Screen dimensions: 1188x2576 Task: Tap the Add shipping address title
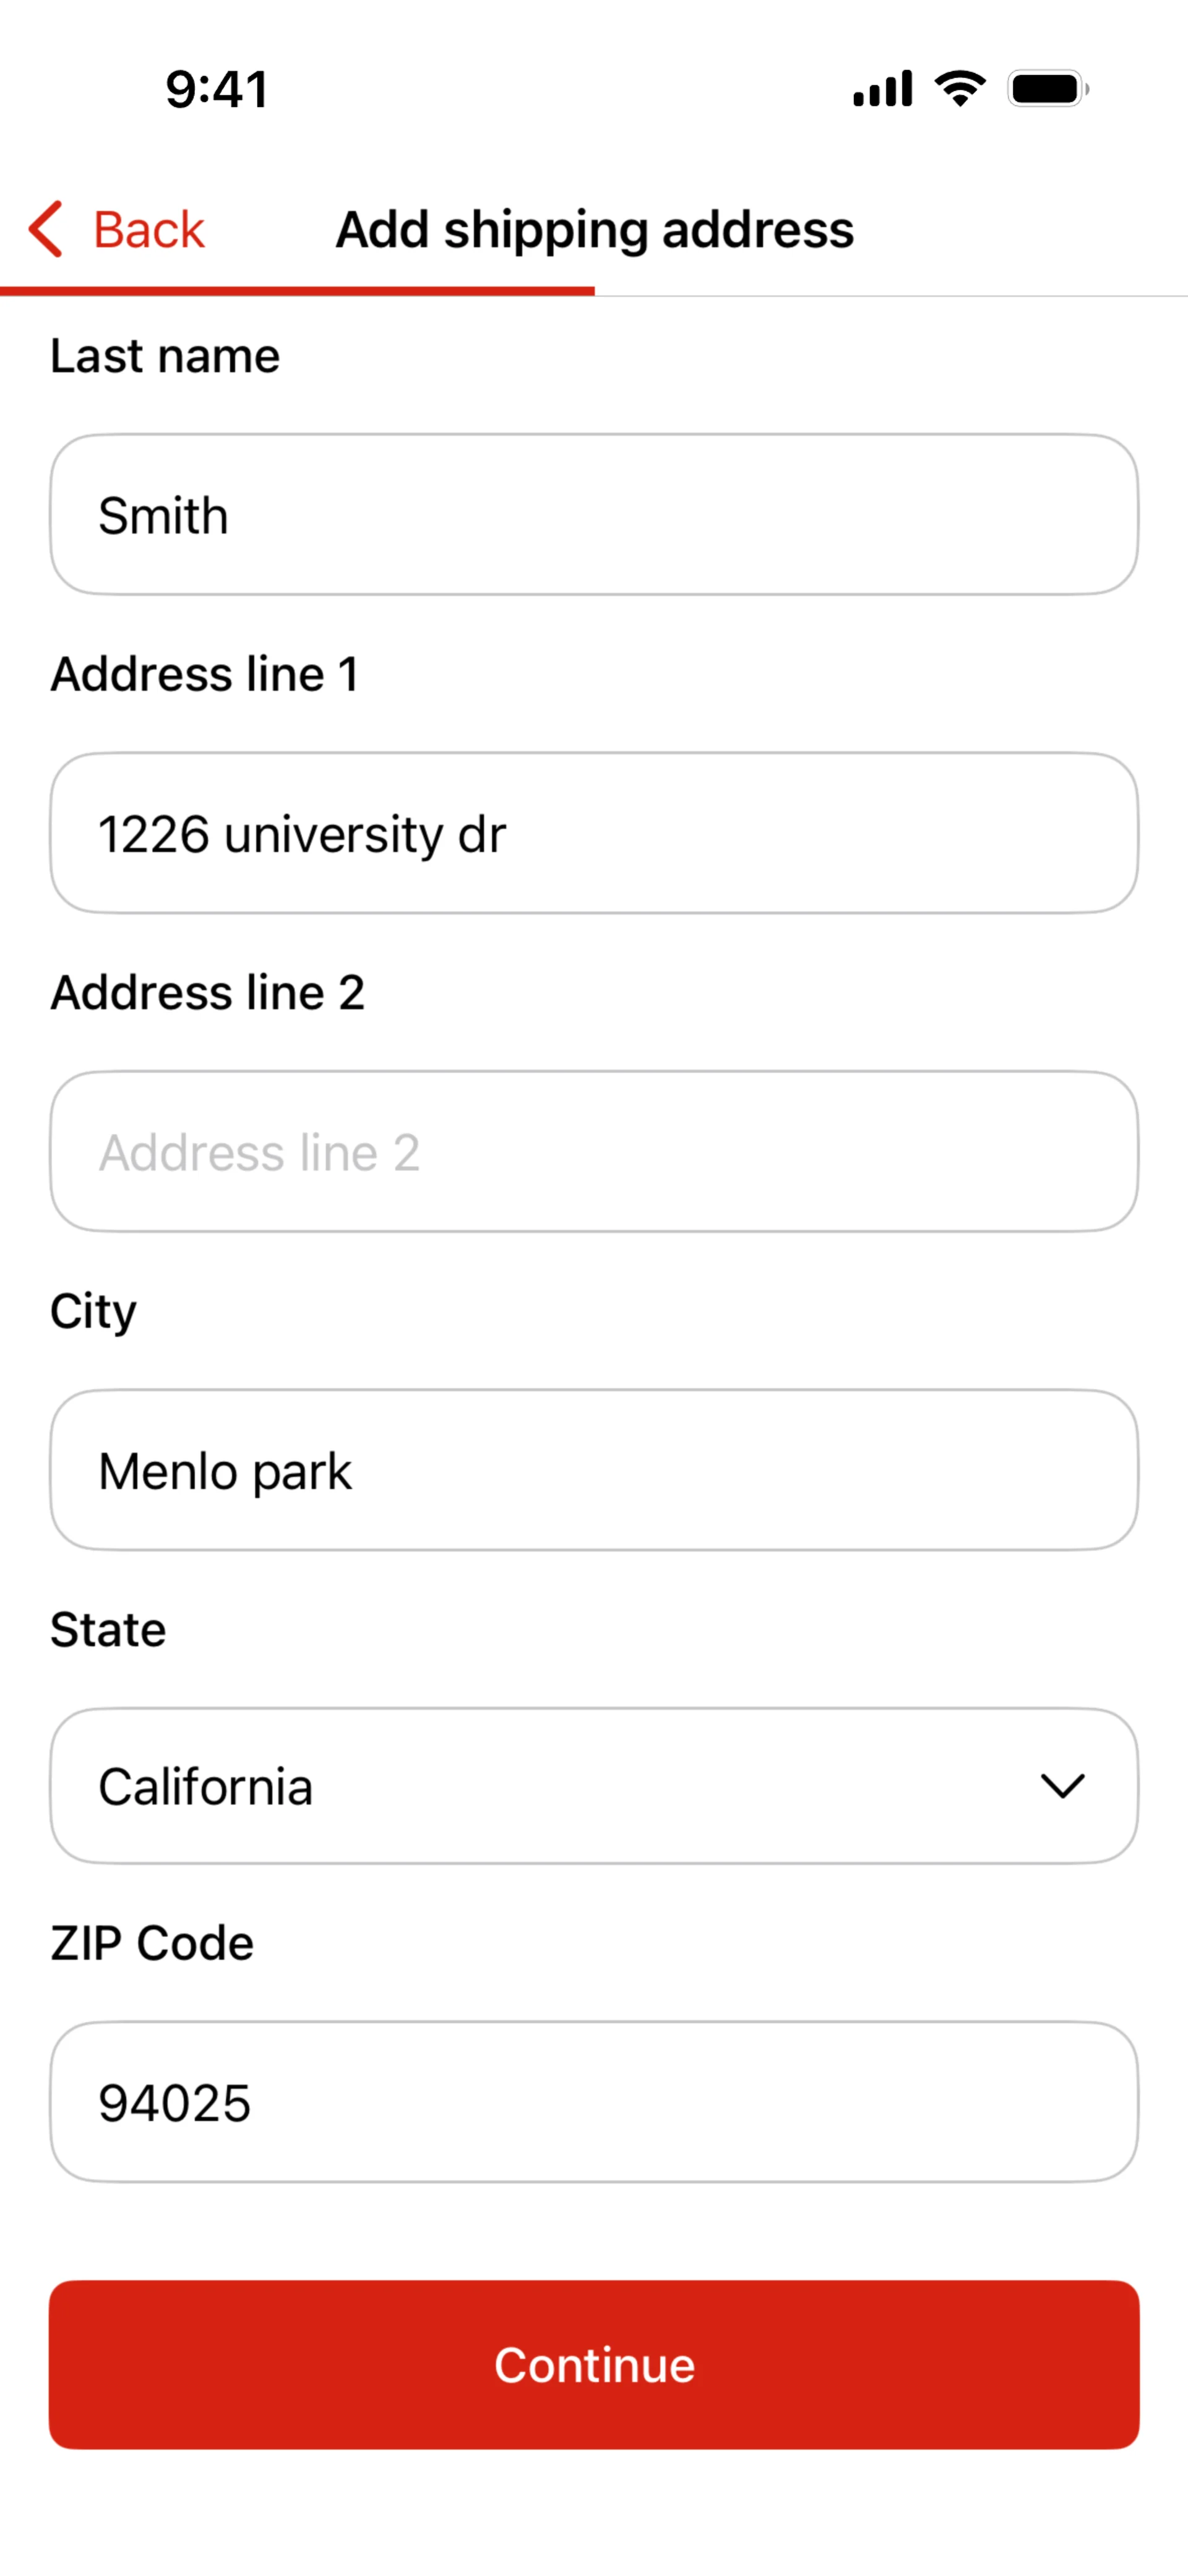pos(594,230)
